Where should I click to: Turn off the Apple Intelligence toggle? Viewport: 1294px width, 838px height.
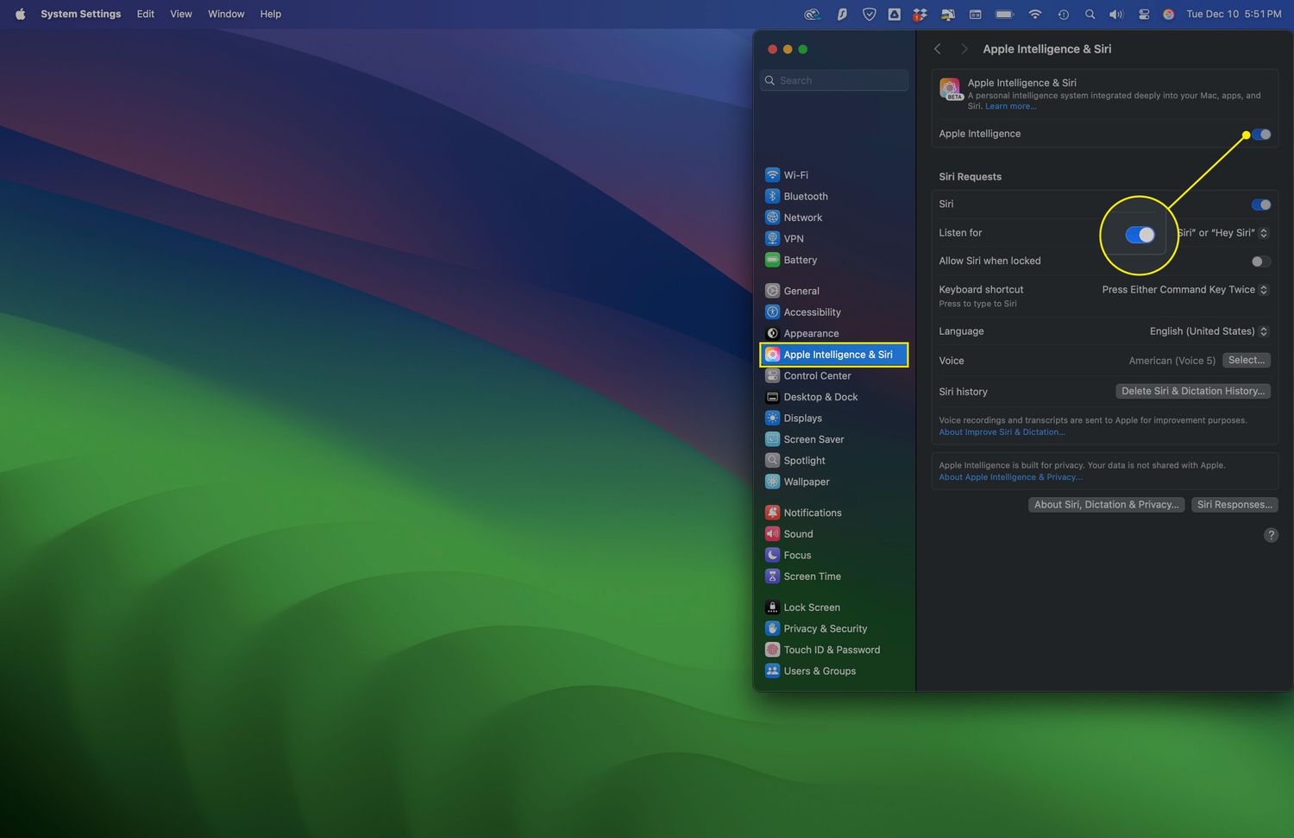[x=1261, y=135]
